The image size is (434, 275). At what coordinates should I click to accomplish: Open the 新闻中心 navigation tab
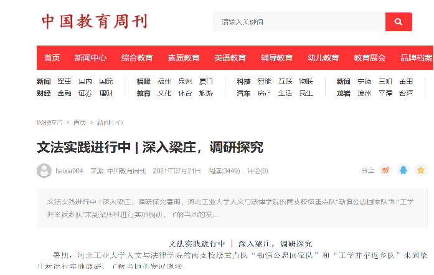(90, 58)
